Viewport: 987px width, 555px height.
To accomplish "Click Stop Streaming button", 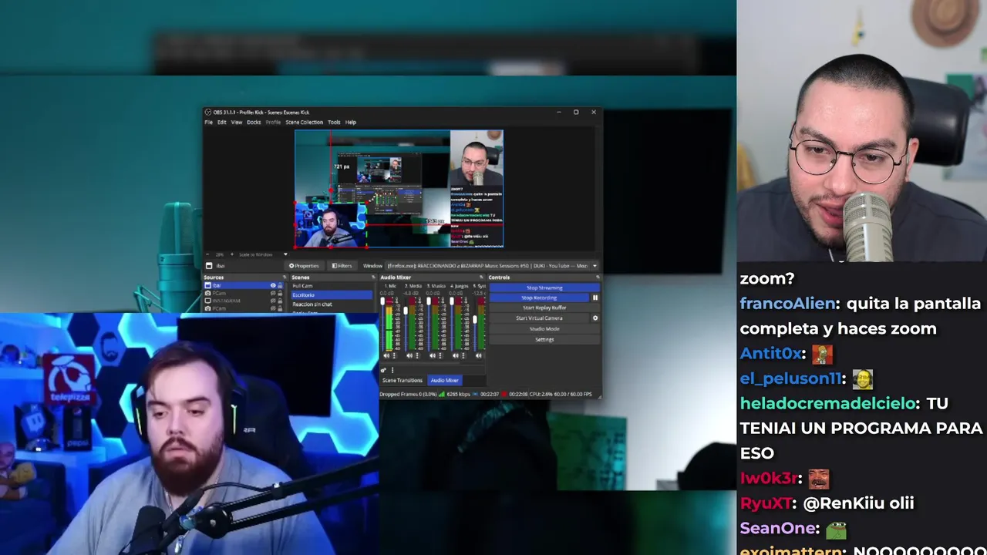I will pos(544,288).
